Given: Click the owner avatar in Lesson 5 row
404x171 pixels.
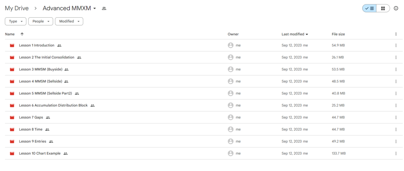Looking at the screenshot, I should (230, 93).
